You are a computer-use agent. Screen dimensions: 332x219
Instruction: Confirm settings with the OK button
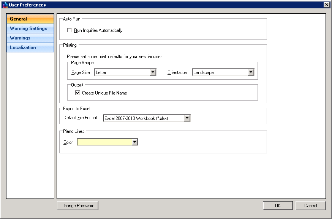(278, 206)
